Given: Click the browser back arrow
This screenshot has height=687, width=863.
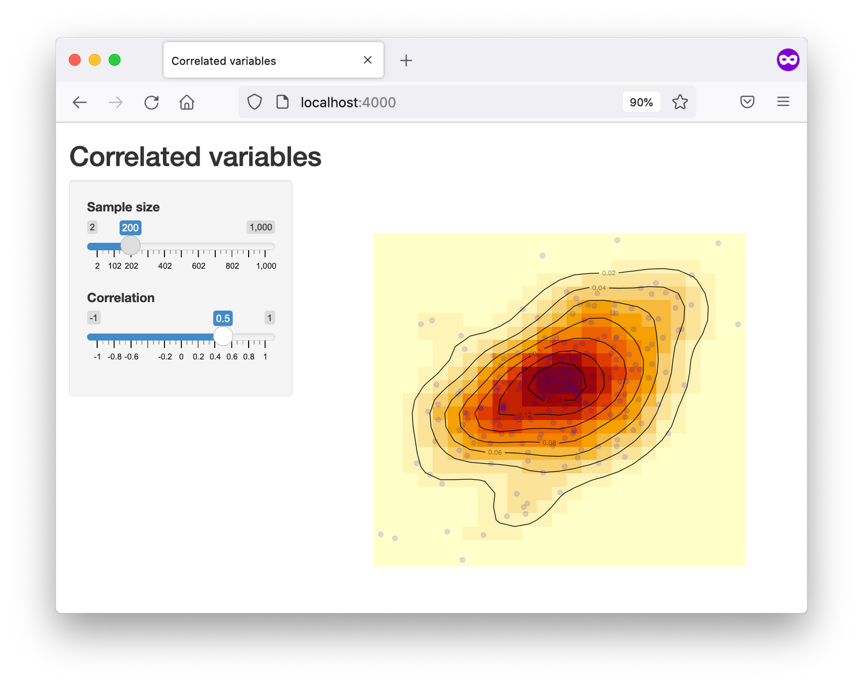Looking at the screenshot, I should 80,103.
